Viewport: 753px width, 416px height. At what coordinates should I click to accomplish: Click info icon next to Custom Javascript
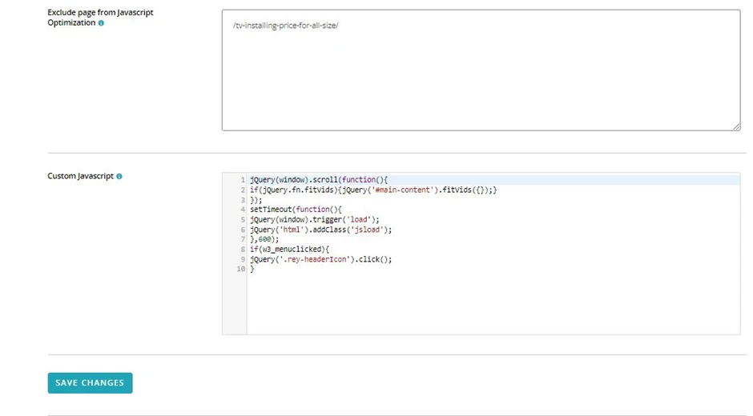[119, 176]
